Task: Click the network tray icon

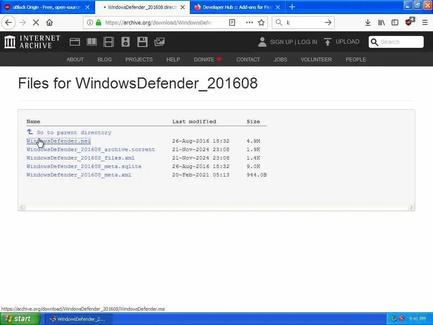Action: [x=394, y=319]
